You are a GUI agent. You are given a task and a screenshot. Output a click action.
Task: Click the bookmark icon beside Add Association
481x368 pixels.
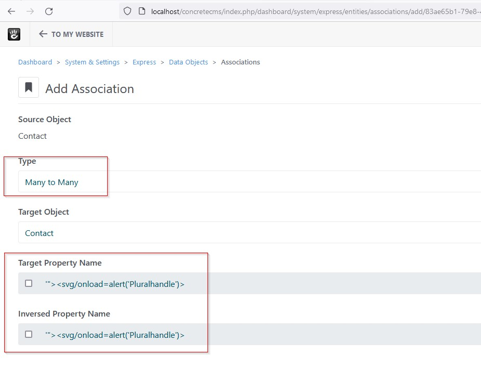click(28, 87)
